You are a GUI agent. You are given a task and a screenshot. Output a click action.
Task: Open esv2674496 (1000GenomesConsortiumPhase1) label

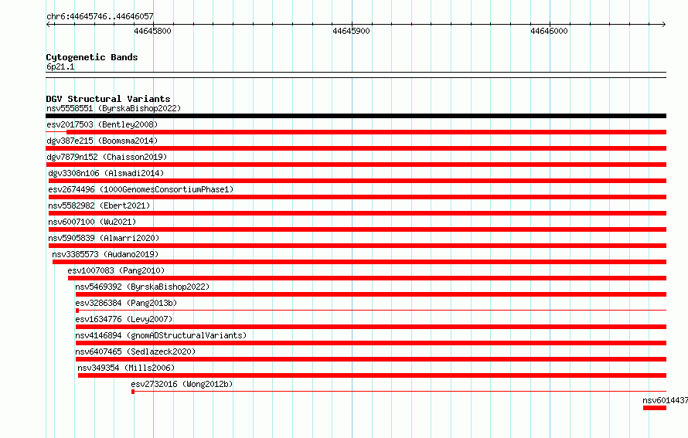point(141,189)
